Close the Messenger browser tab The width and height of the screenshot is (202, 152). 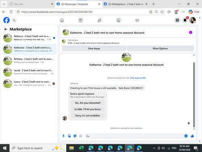pos(99,4)
